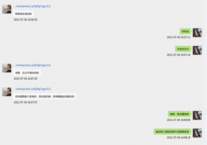Click sender avatar next to 好的宝 message
Image resolution: width=207 pixels, height=145 pixels.
(x=197, y=33)
